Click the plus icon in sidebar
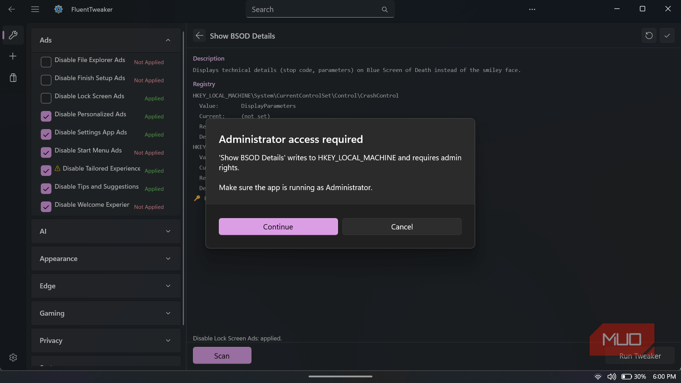The image size is (681, 383). click(13, 56)
